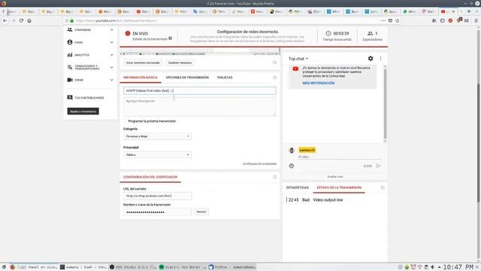The image size is (481, 271).
Task: Open Categoría dropdown
Action: (x=157, y=136)
